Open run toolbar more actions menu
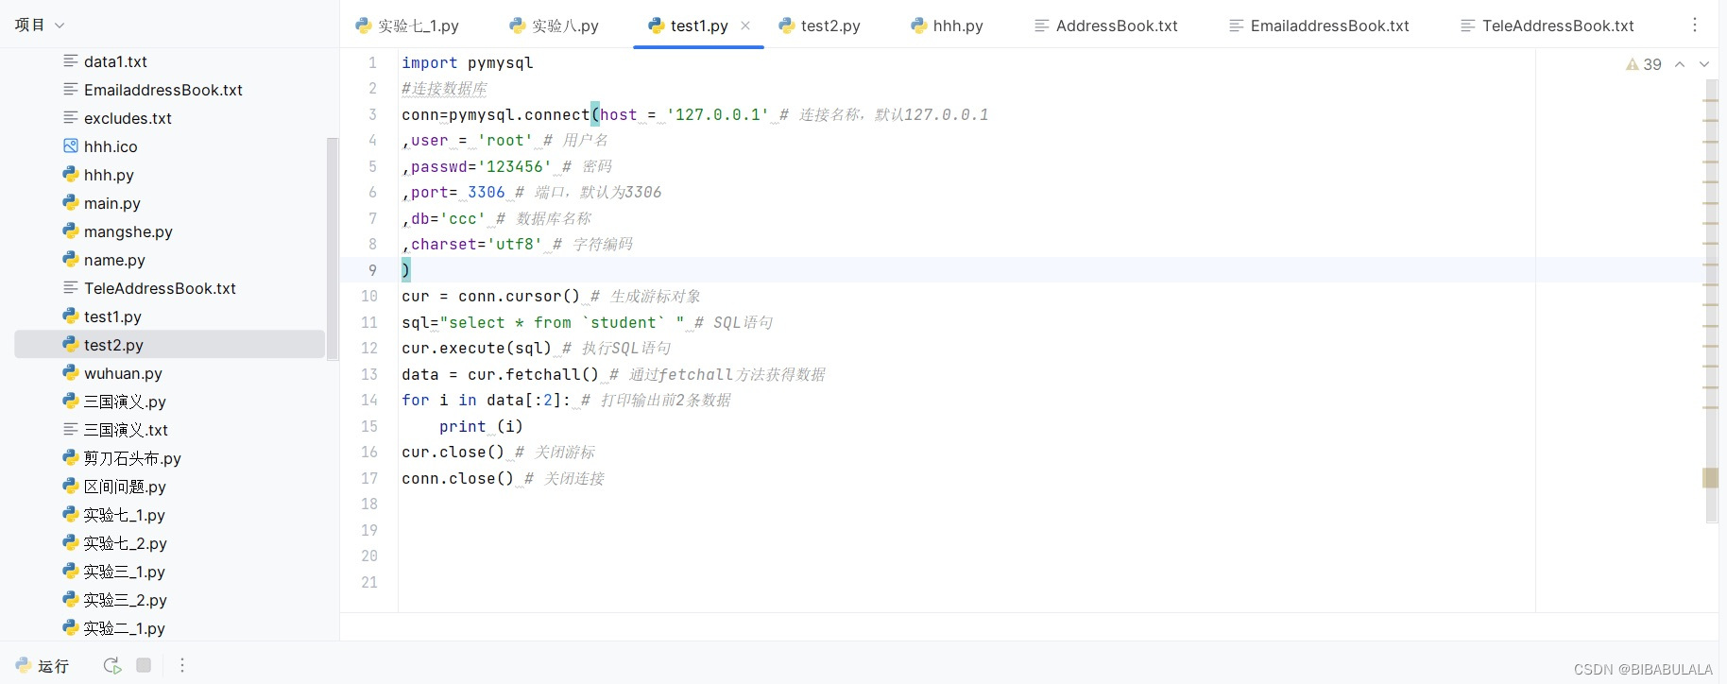 point(182,665)
